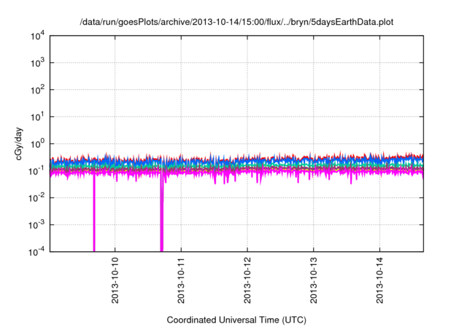Click the 2013-10-10 date tick label
The width and height of the screenshot is (467, 327).
[x=115, y=280]
